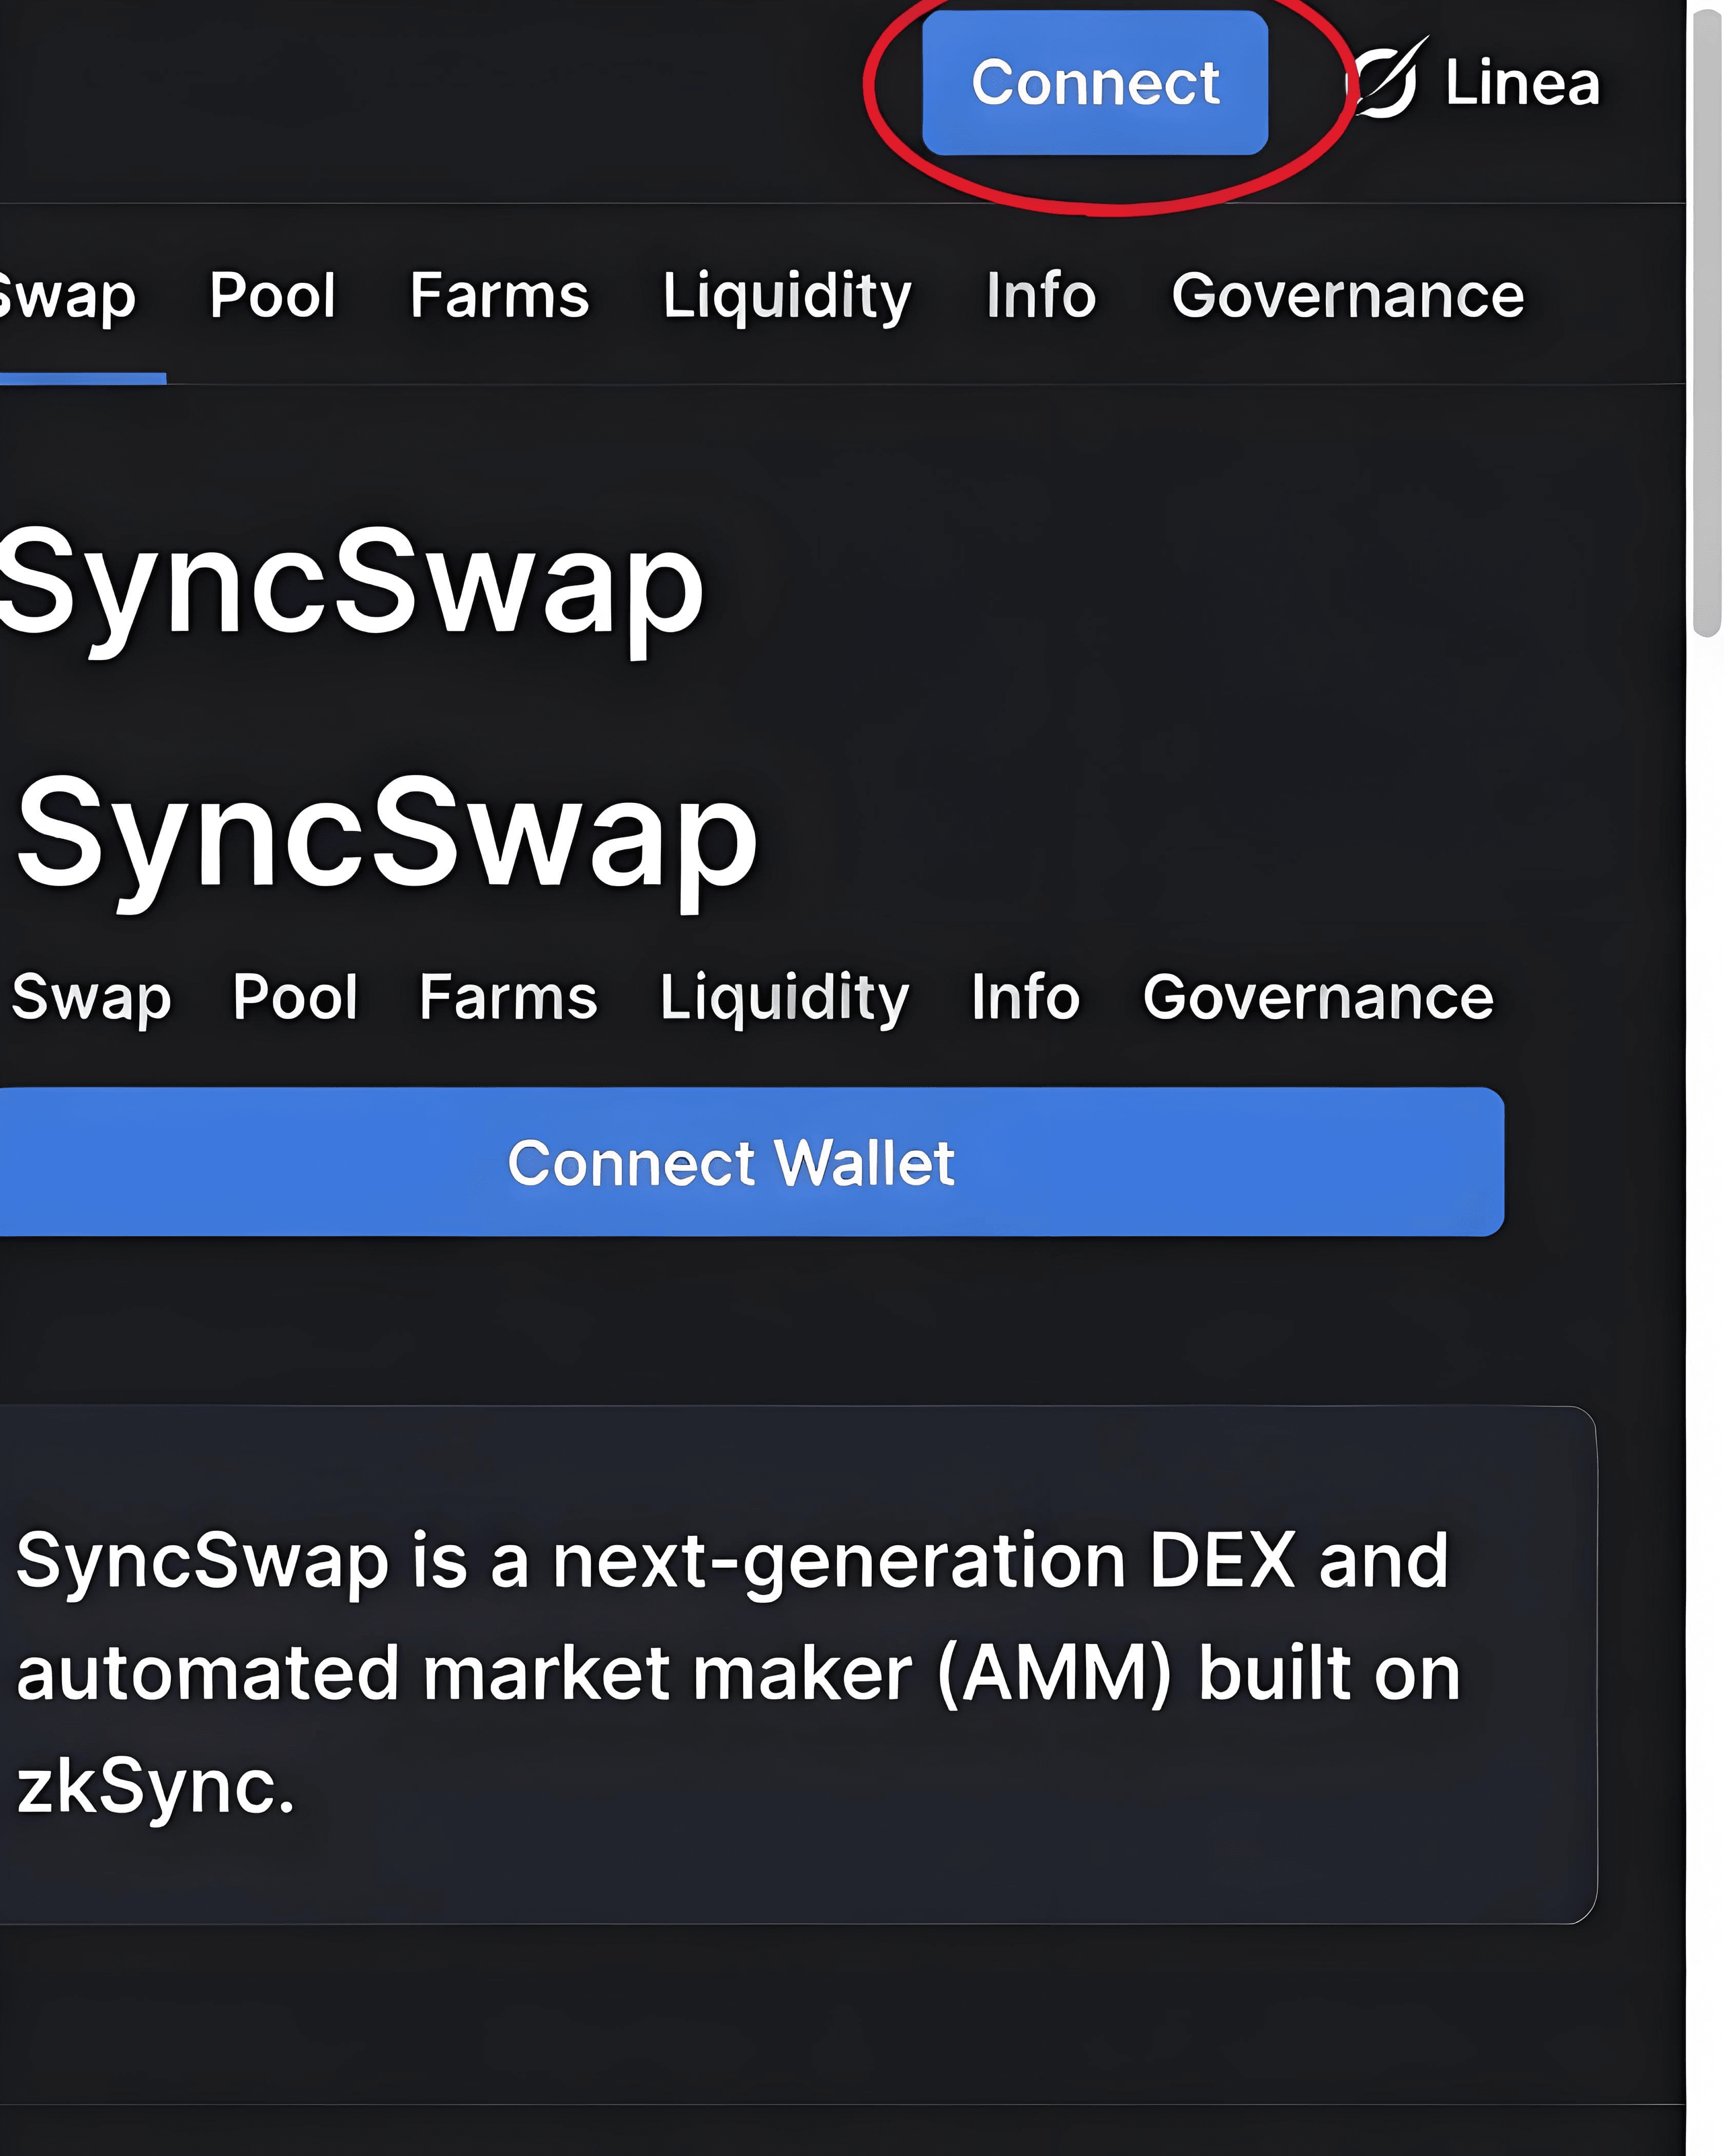Click Pool link above Connect Wallet button

pyautogui.click(x=295, y=997)
